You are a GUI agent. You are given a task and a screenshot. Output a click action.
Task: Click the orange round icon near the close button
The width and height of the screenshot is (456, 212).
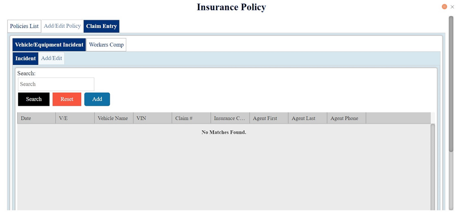pyautogui.click(x=444, y=7)
